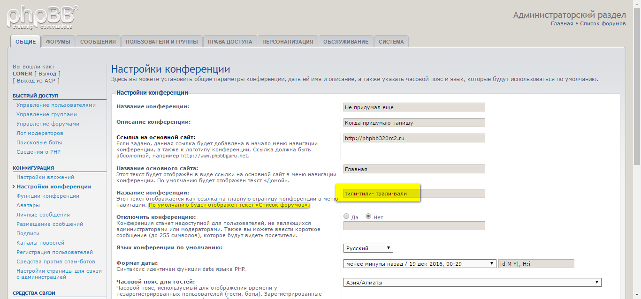Follow the «Главная» link in the header
Image resolution: width=641 pixels, height=299 pixels.
coord(562,23)
